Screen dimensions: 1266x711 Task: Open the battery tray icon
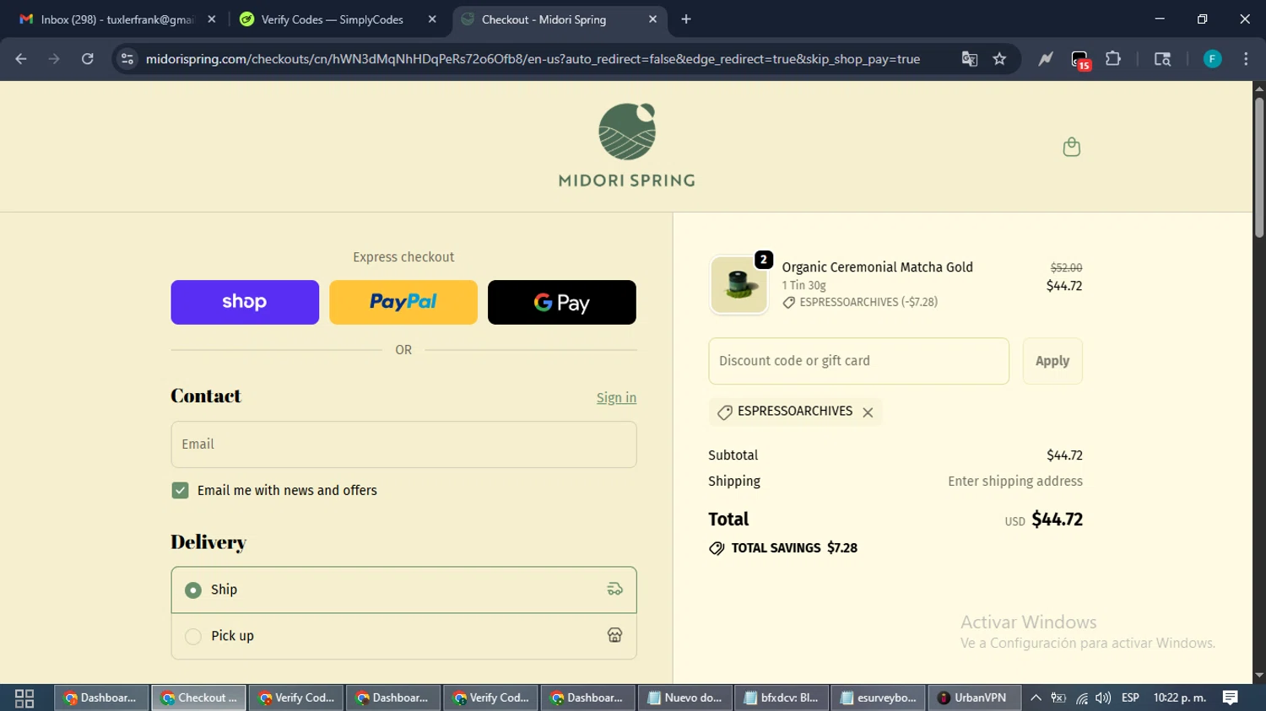point(1058,698)
